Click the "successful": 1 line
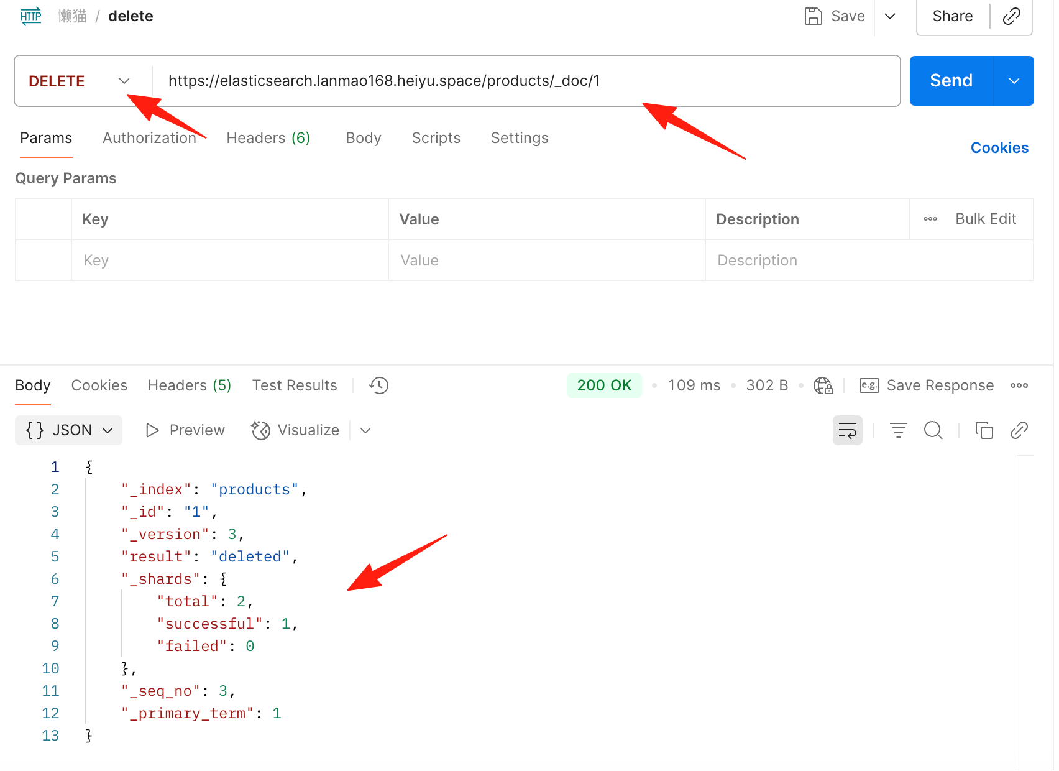The image size is (1059, 771). 227,624
